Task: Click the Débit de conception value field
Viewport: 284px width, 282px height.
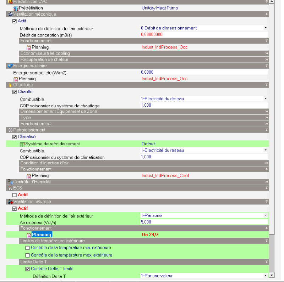Action: [204, 35]
